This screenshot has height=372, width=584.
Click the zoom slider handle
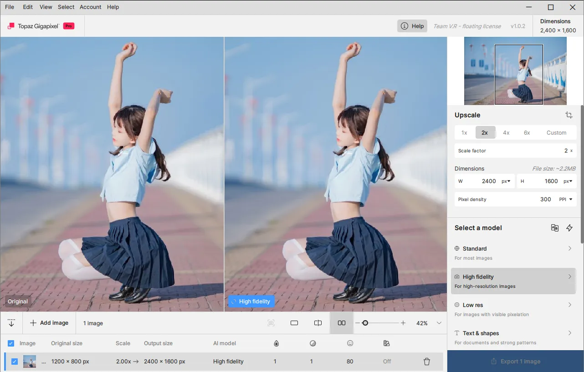[365, 323]
